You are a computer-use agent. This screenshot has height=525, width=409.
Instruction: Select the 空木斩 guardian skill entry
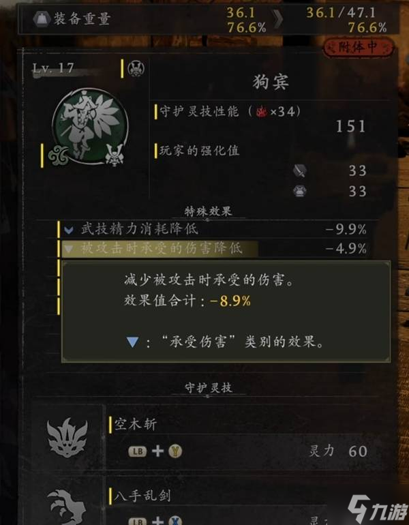(238, 438)
